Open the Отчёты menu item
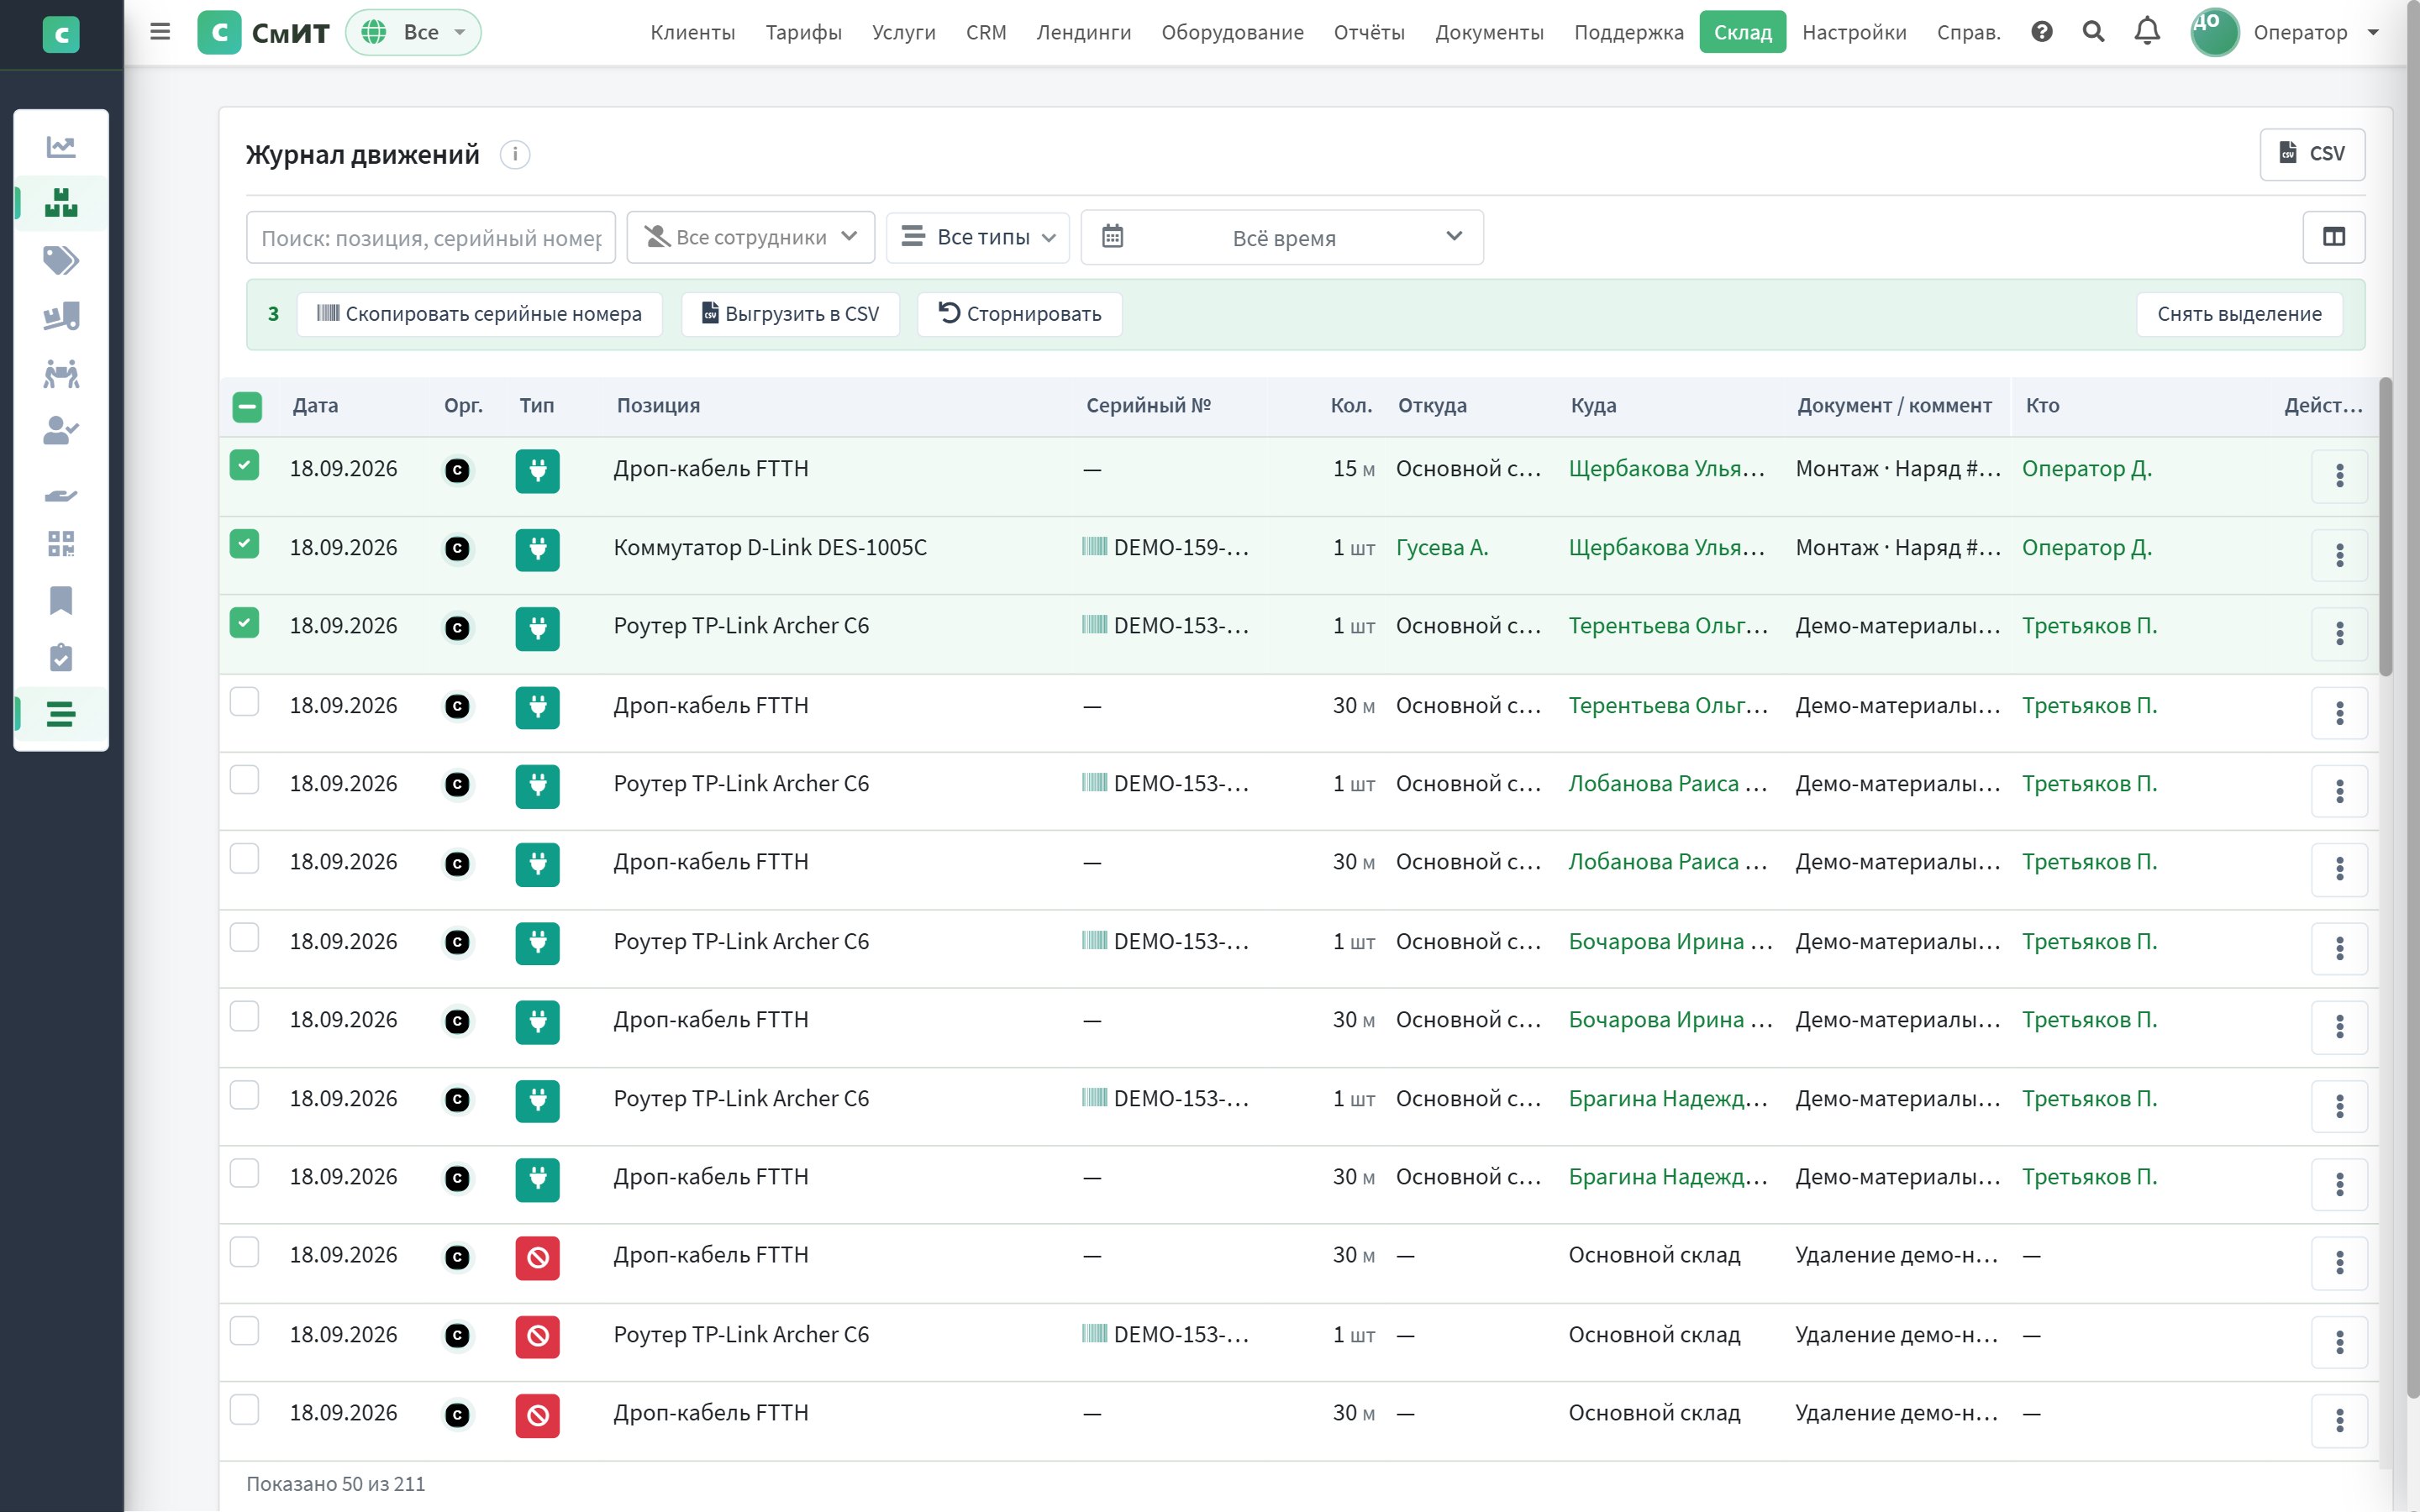The width and height of the screenshot is (2420, 1512). pos(1369,32)
